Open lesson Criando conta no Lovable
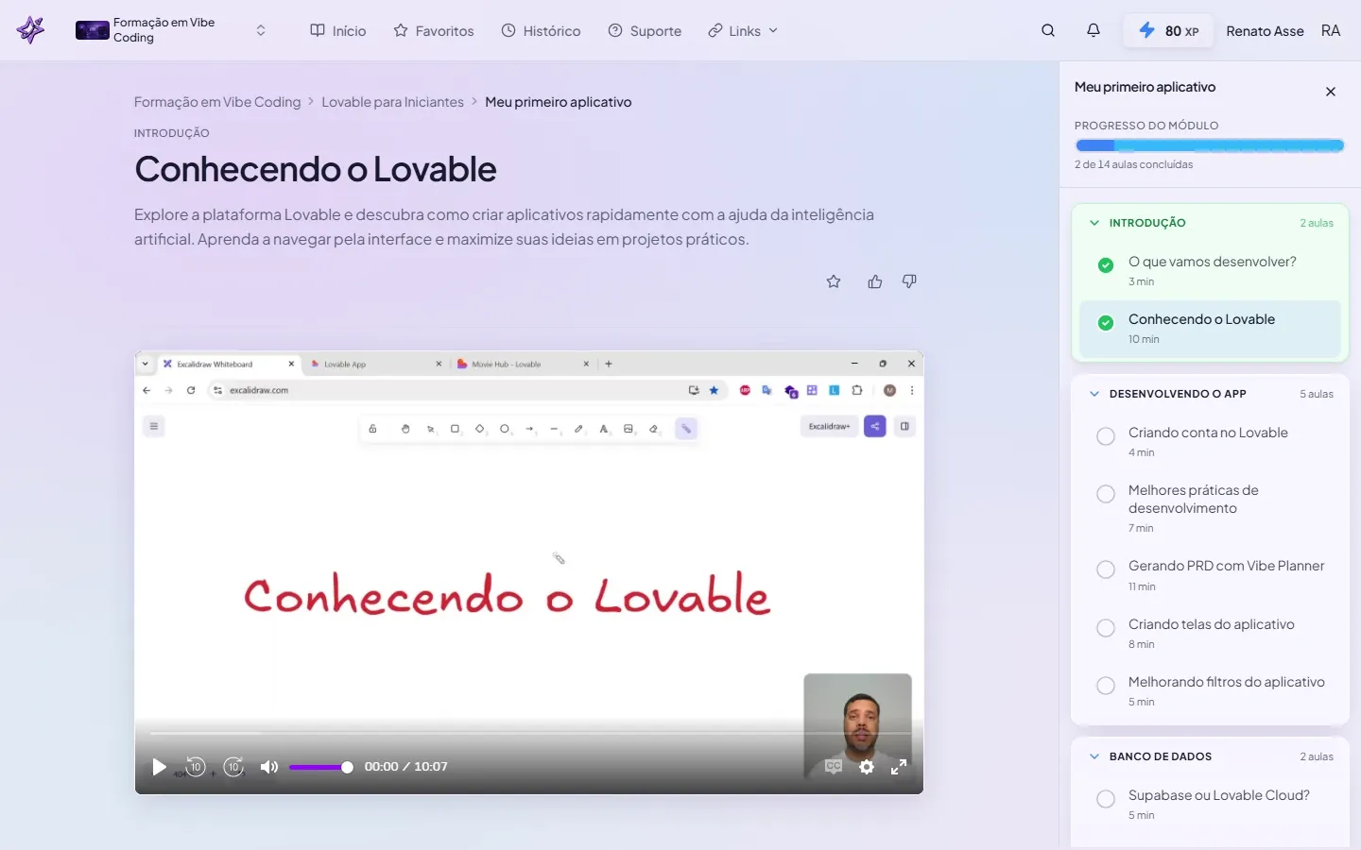1361x850 pixels. point(1210,442)
